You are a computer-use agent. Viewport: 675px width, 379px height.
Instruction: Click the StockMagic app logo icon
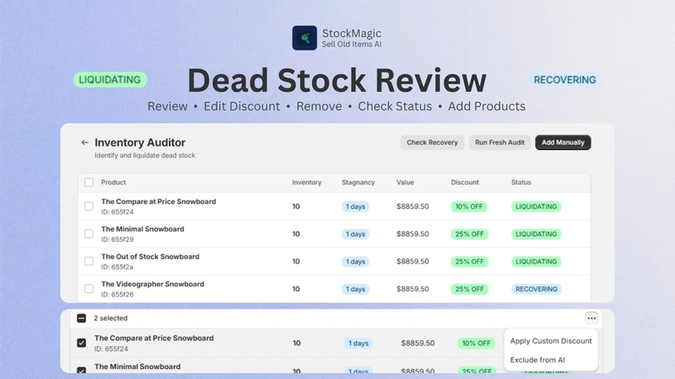305,38
